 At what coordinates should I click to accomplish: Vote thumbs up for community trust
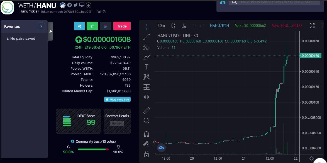click(x=69, y=147)
